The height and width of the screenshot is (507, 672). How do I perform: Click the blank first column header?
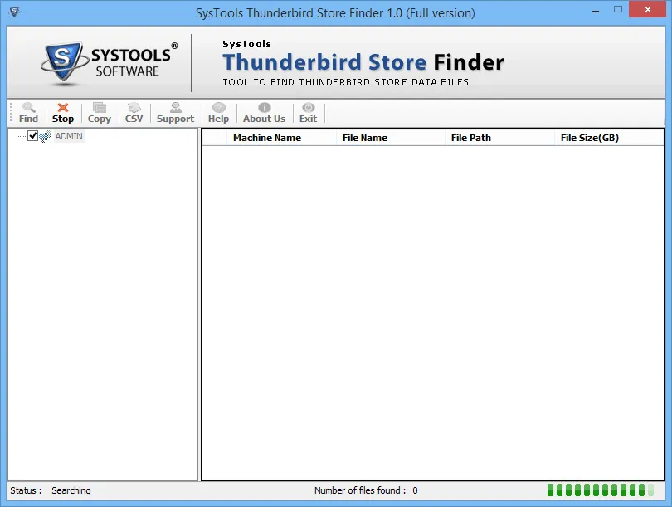214,138
